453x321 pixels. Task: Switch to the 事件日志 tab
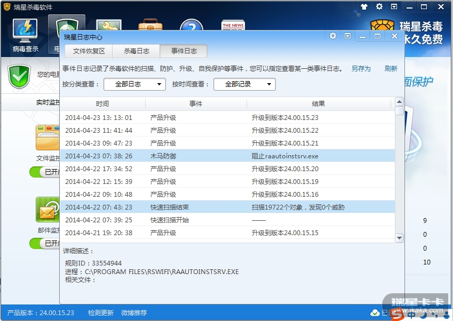click(x=184, y=51)
